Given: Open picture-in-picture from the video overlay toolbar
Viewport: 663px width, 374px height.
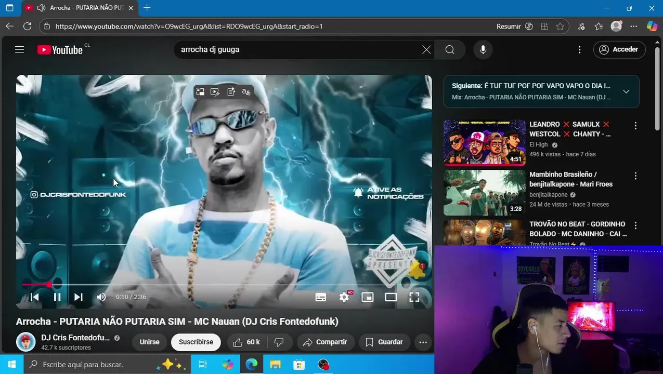Looking at the screenshot, I should point(200,92).
